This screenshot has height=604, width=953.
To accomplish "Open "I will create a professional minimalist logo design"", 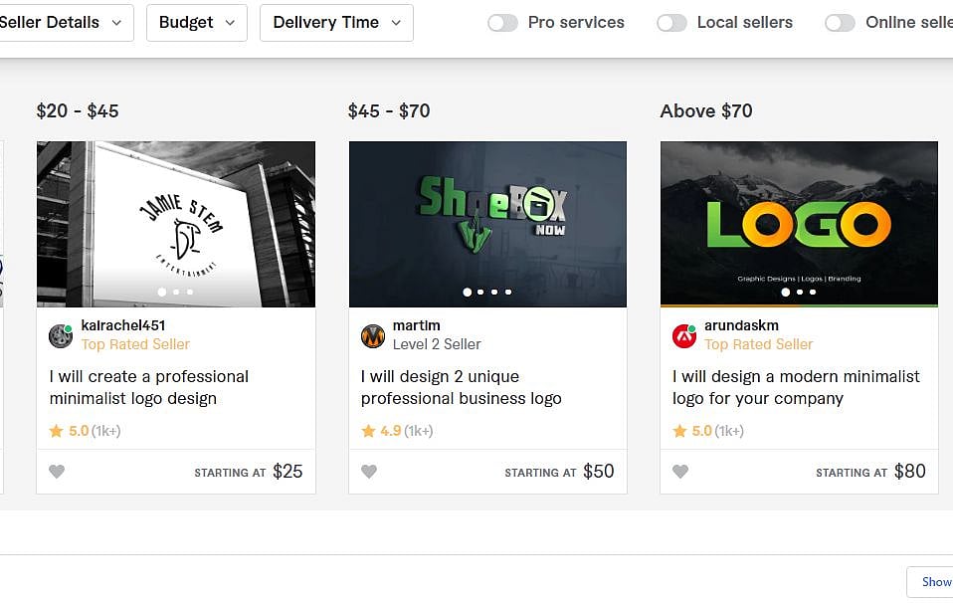I will [149, 387].
